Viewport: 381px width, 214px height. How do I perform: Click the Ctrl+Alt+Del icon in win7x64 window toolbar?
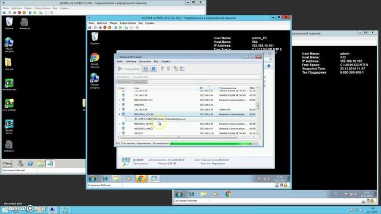click(x=90, y=28)
